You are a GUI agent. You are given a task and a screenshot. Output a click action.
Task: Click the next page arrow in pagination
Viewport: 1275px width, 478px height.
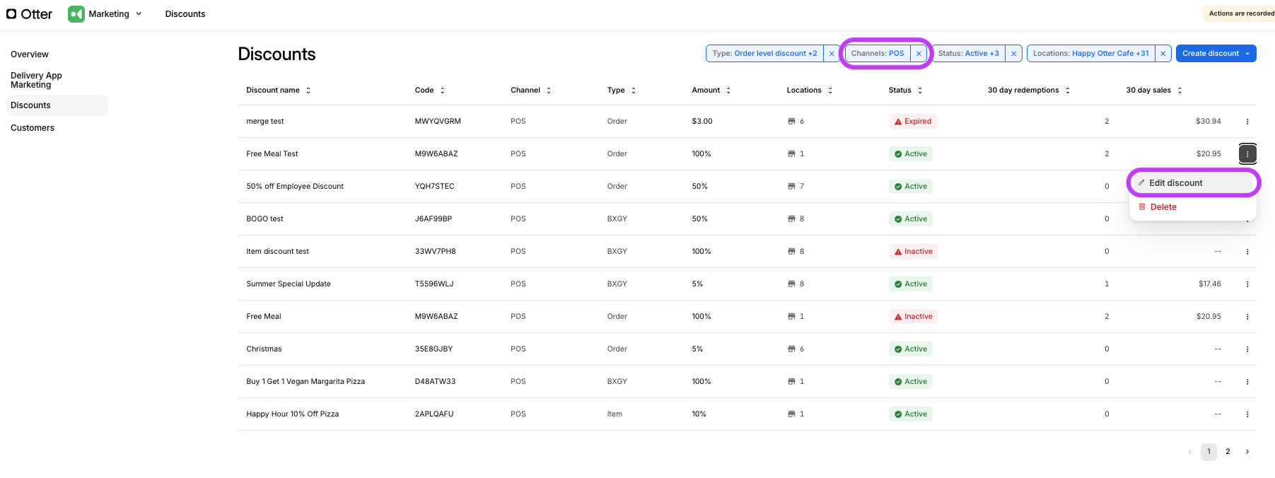(1247, 452)
